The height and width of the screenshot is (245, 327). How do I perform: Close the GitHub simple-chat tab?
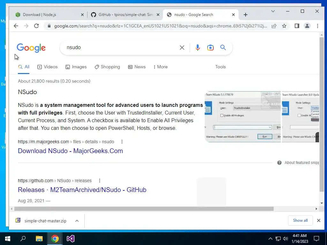158,15
